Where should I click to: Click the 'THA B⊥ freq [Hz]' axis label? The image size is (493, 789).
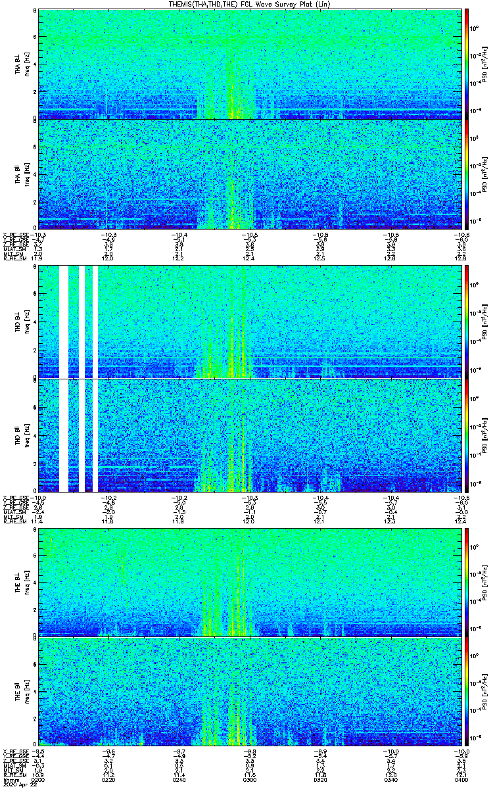pos(22,64)
